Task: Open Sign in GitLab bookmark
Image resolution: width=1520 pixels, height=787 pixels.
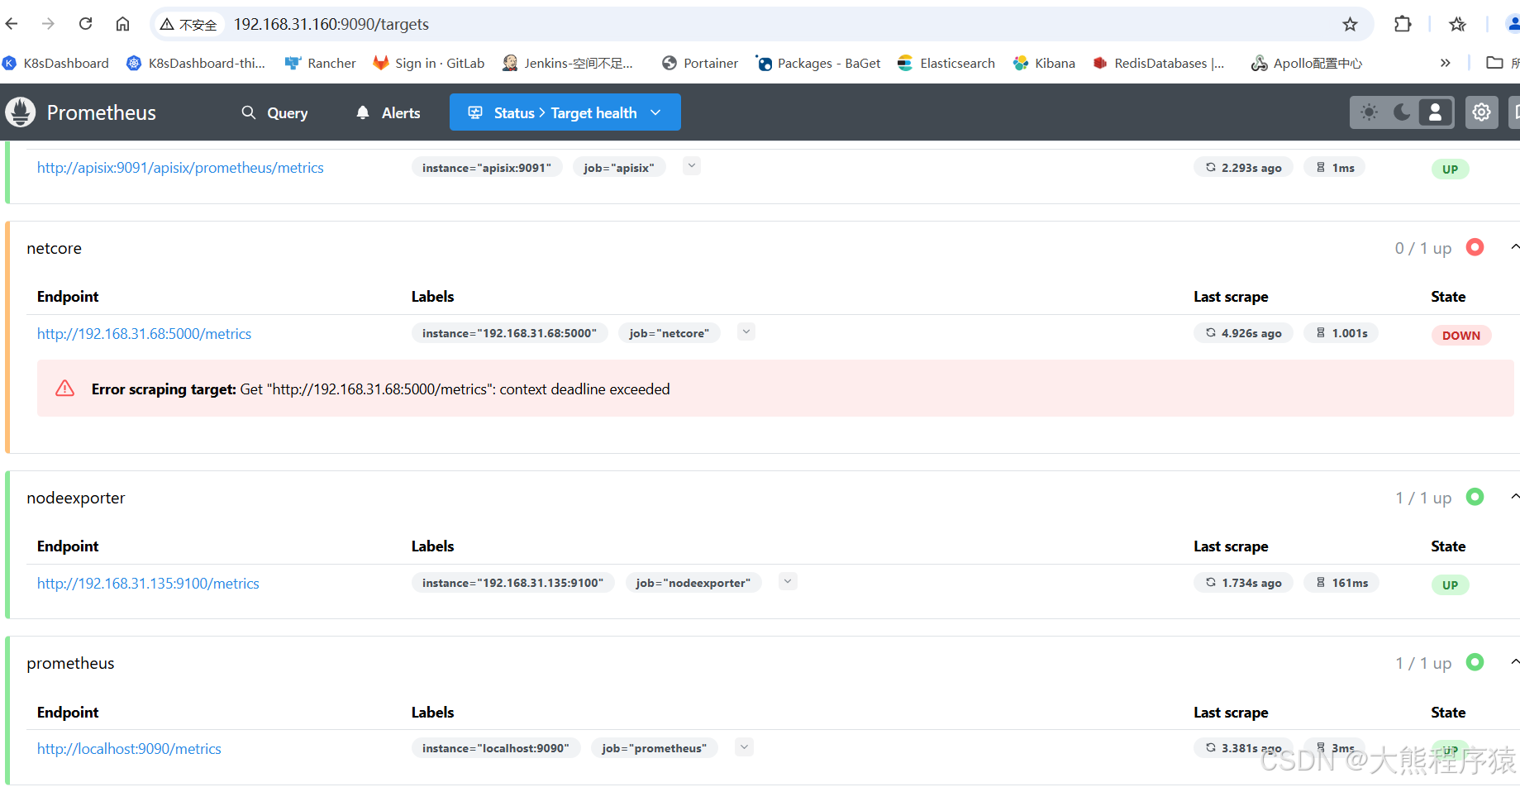Action: click(x=429, y=63)
